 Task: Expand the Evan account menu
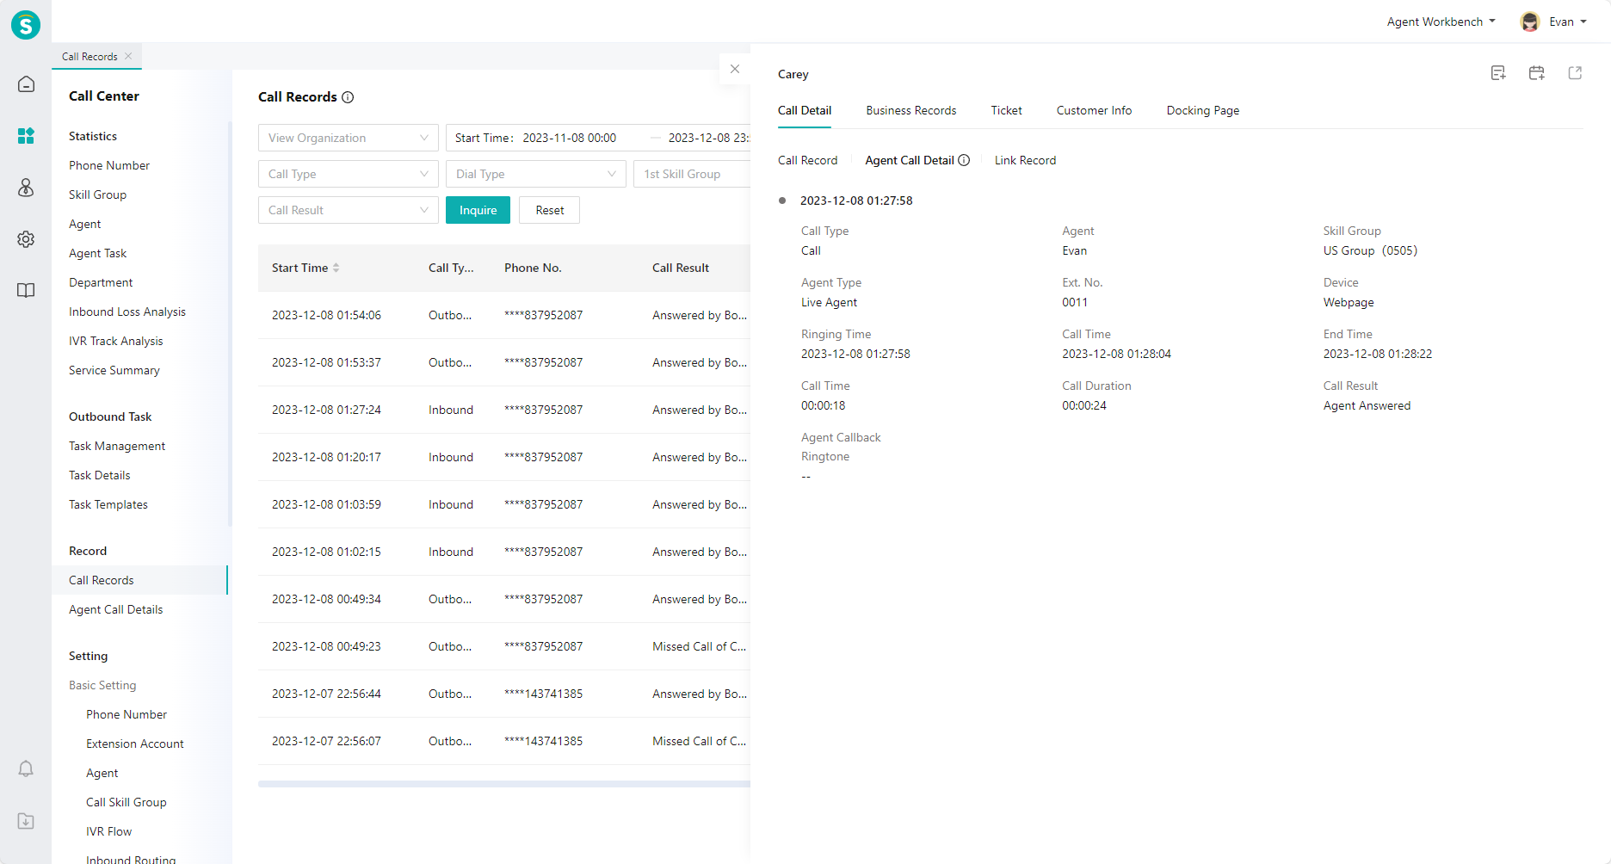tap(1568, 22)
